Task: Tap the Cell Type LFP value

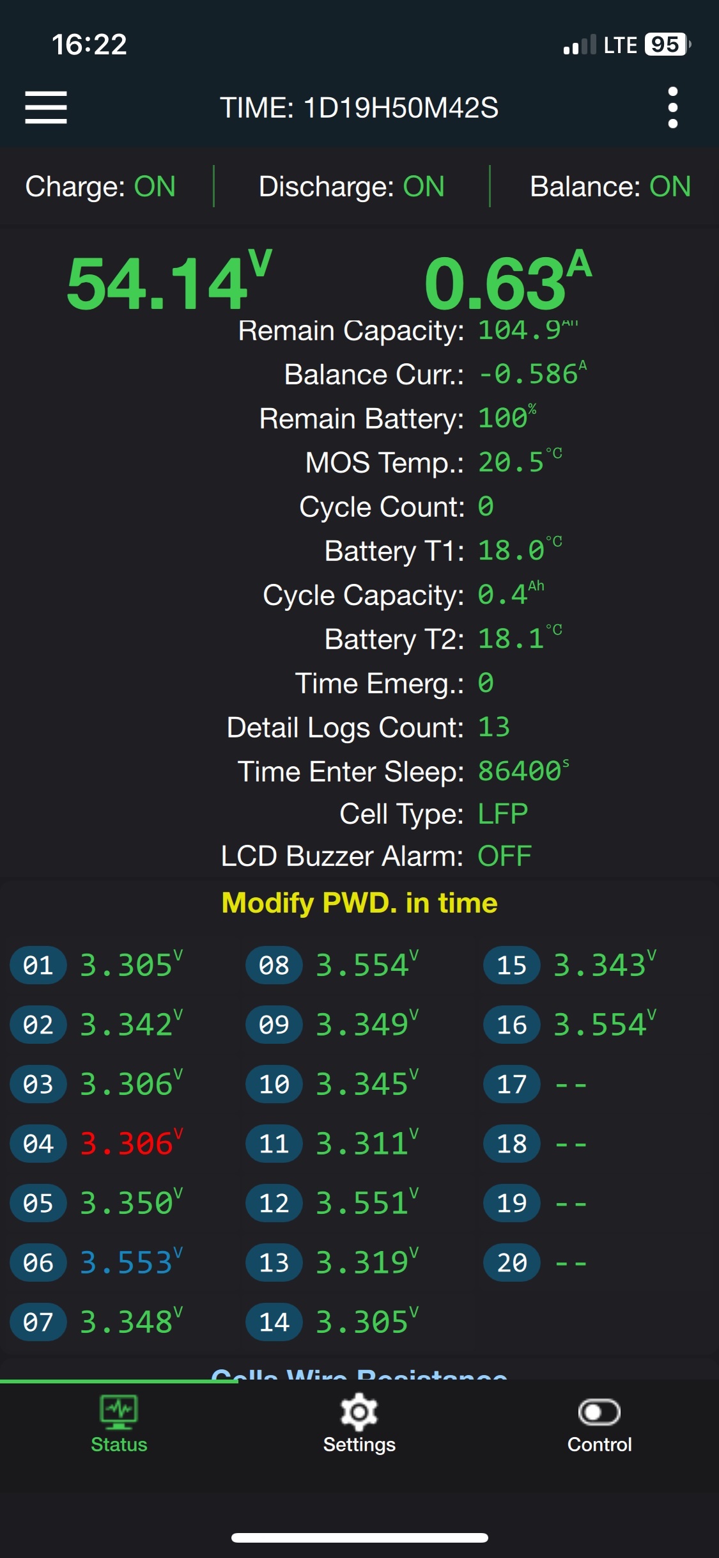Action: tap(503, 814)
